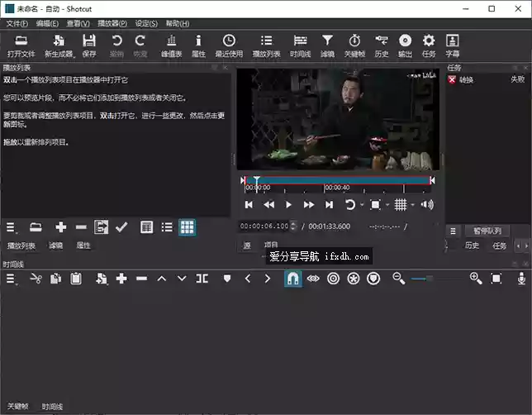Adjust the timeline zoom slider
Screen dimensions: 532x415
[430, 279]
